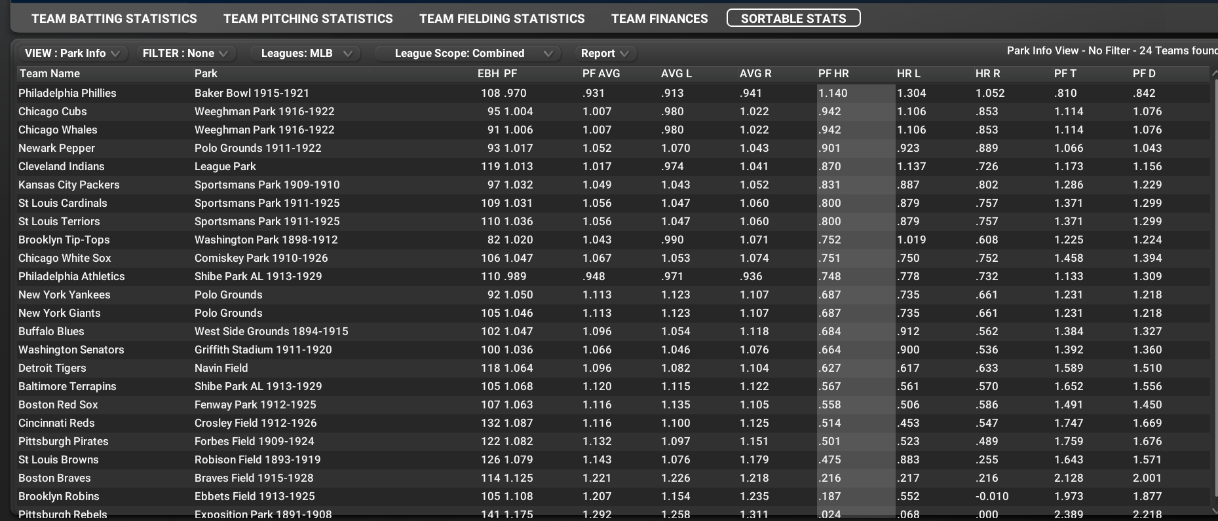Open the FILTER: None dropdown

coord(185,53)
